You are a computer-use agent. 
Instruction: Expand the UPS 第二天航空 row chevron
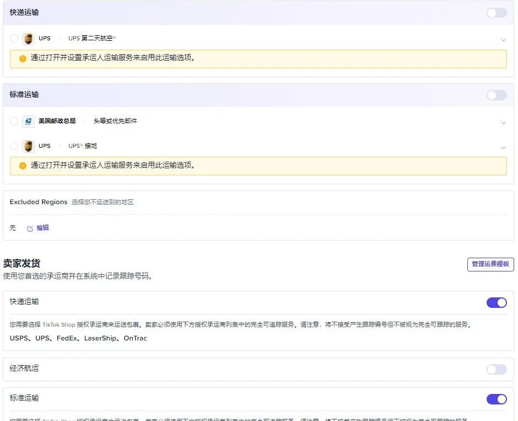[x=503, y=40]
